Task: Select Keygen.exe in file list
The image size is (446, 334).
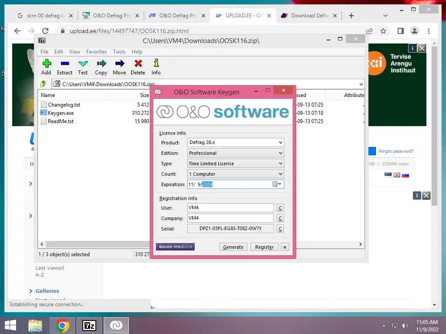Action: [61, 113]
